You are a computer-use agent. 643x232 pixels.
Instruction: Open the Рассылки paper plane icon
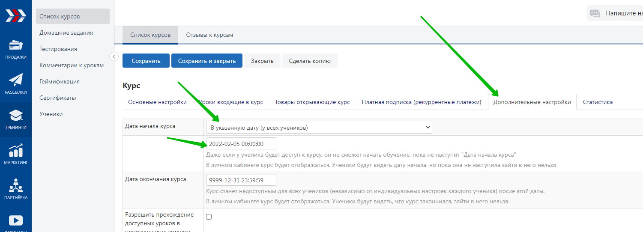[16, 80]
